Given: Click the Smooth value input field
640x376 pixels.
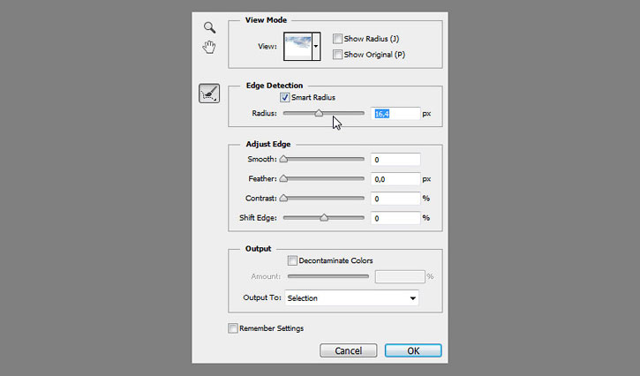Looking at the screenshot, I should point(395,159).
